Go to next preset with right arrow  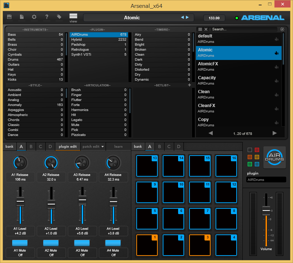pyautogui.click(x=187, y=17)
